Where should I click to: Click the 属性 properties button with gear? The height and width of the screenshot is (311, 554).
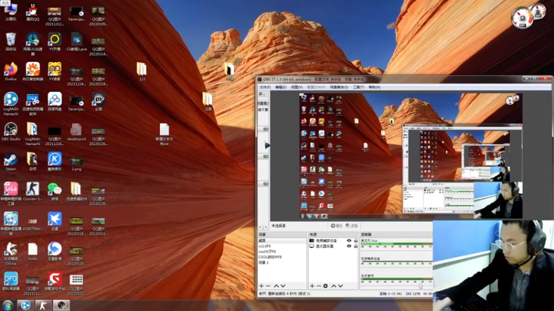click(x=337, y=226)
